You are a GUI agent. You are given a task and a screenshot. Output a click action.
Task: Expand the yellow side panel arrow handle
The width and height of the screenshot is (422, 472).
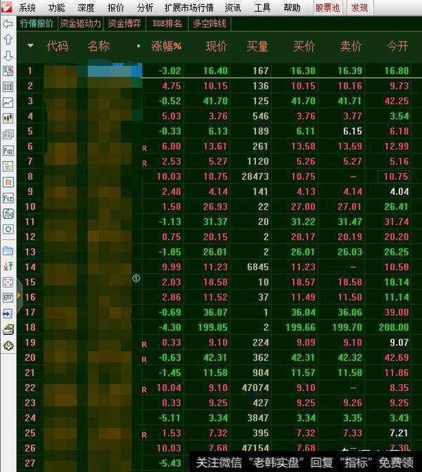point(19,295)
